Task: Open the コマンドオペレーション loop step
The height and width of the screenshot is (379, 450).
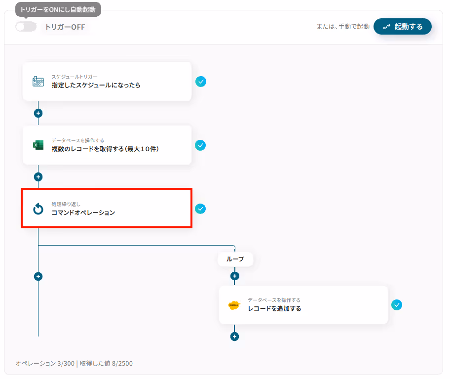Action: click(107, 209)
